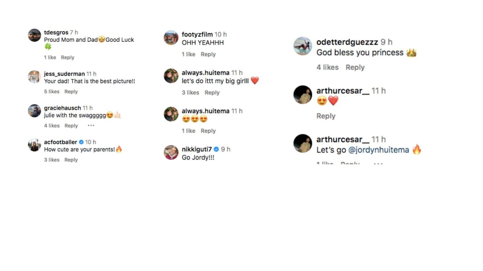483x271 pixels.
Task: View likes on jess_suderman's comment
Action: (x=52, y=92)
